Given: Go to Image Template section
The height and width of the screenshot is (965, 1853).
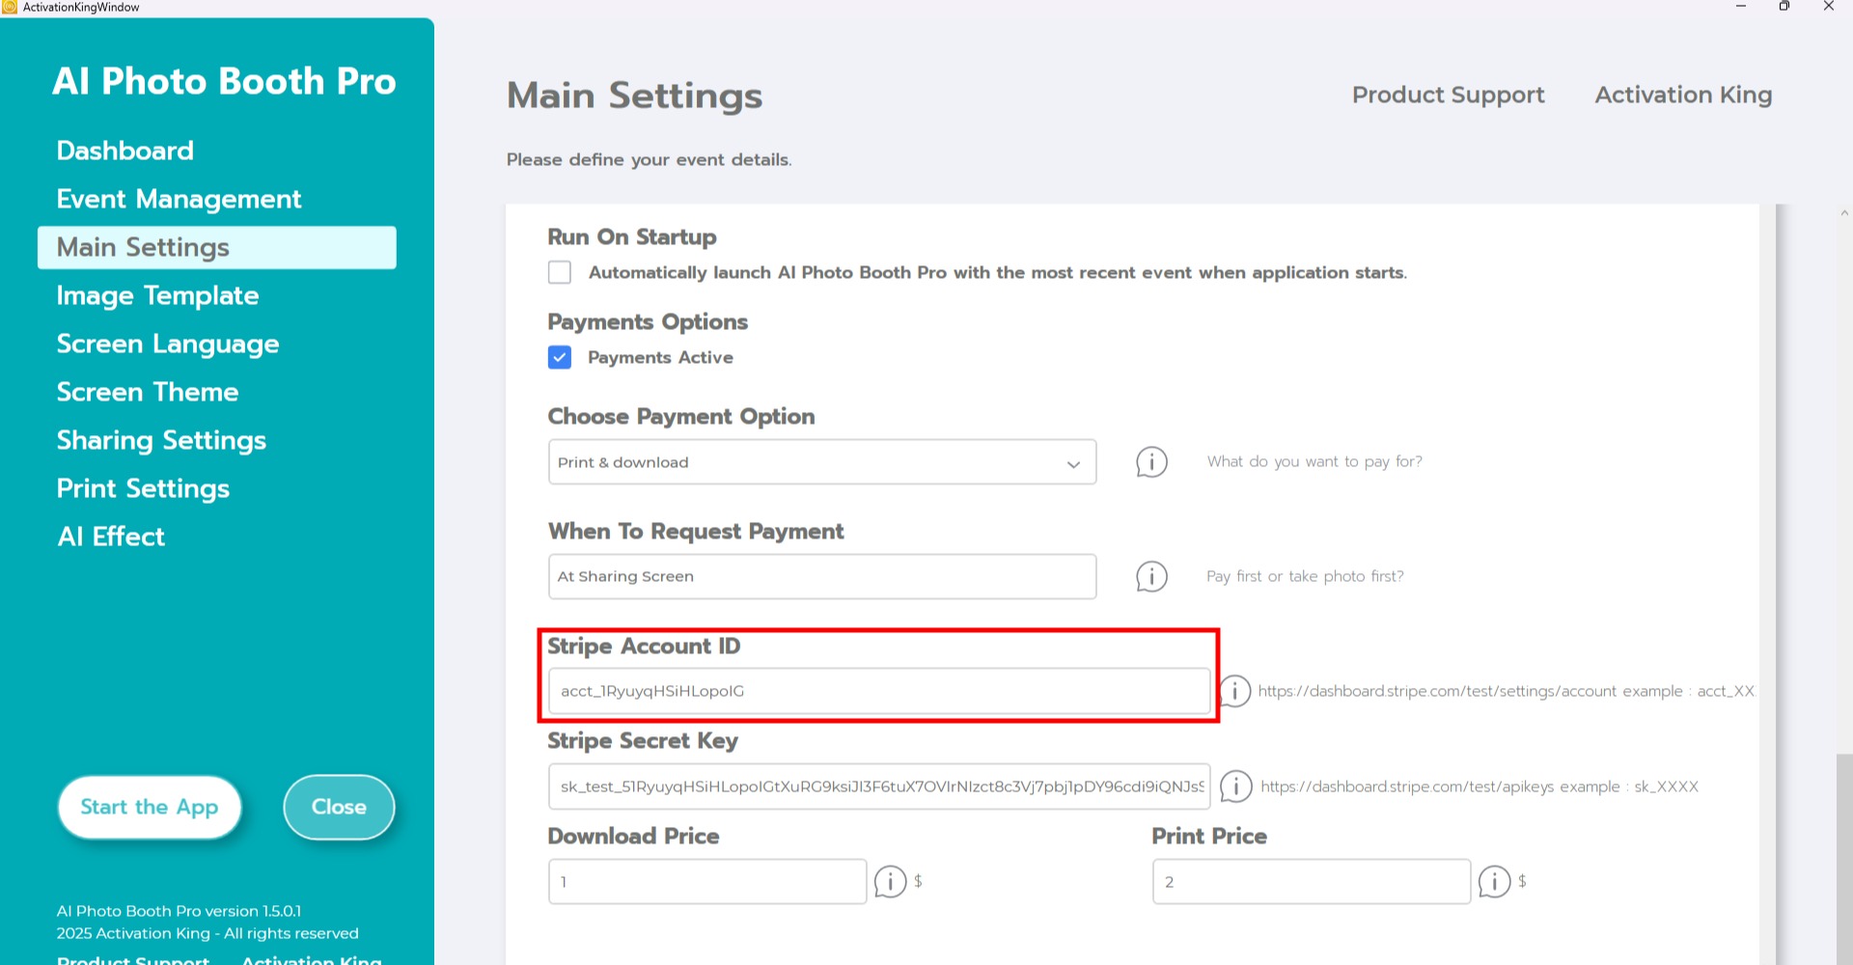Looking at the screenshot, I should pyautogui.click(x=157, y=295).
